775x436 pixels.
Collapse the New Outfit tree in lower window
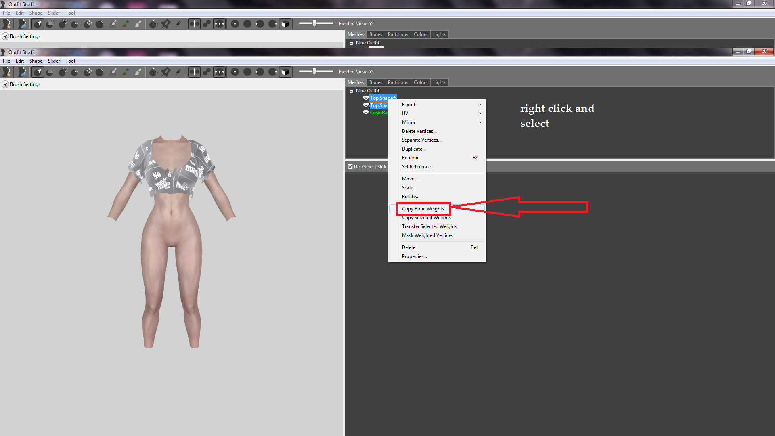tap(351, 91)
